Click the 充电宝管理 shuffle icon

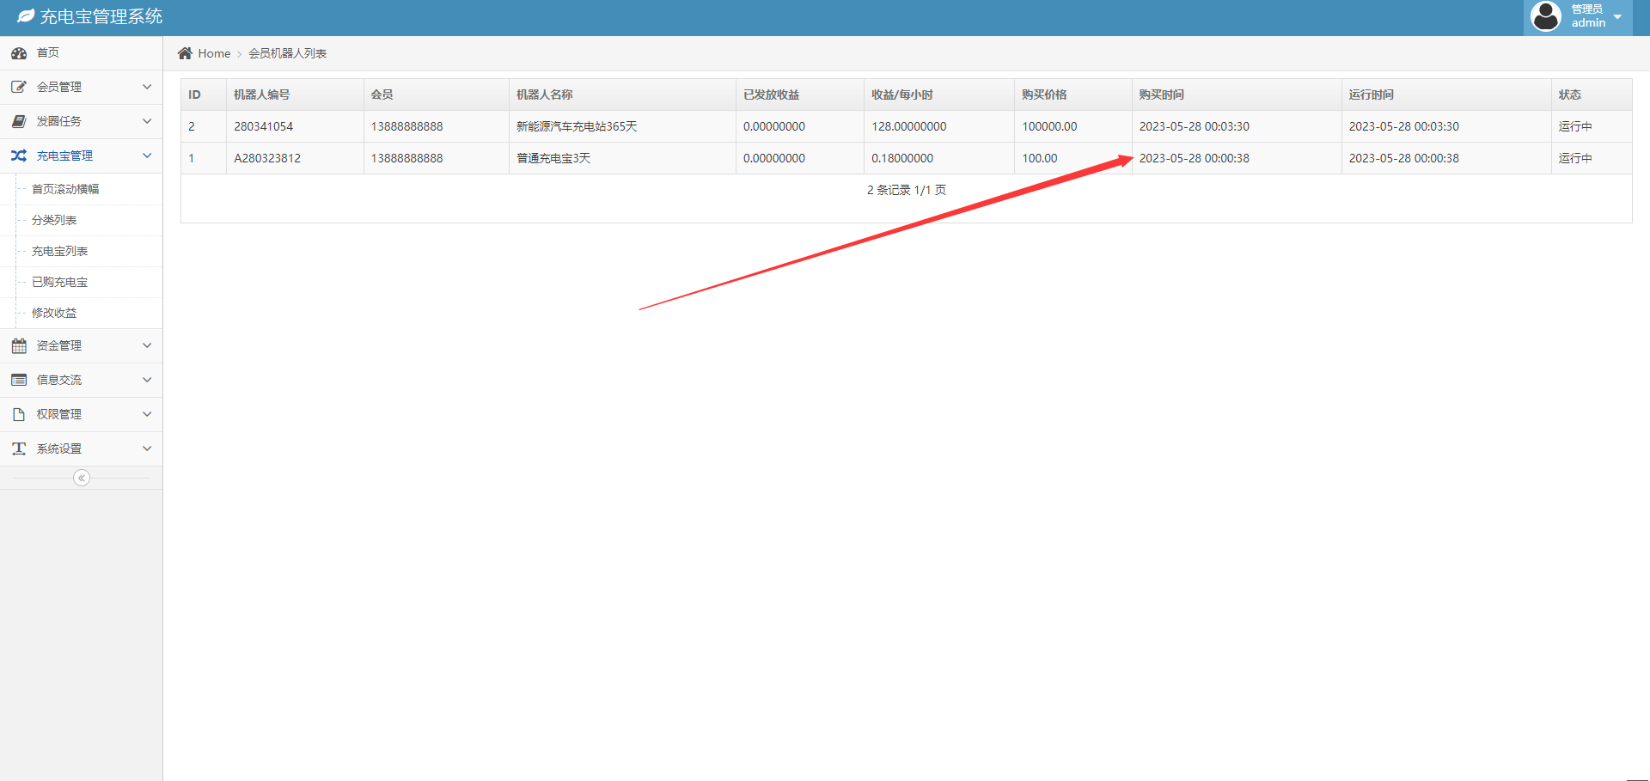(19, 156)
